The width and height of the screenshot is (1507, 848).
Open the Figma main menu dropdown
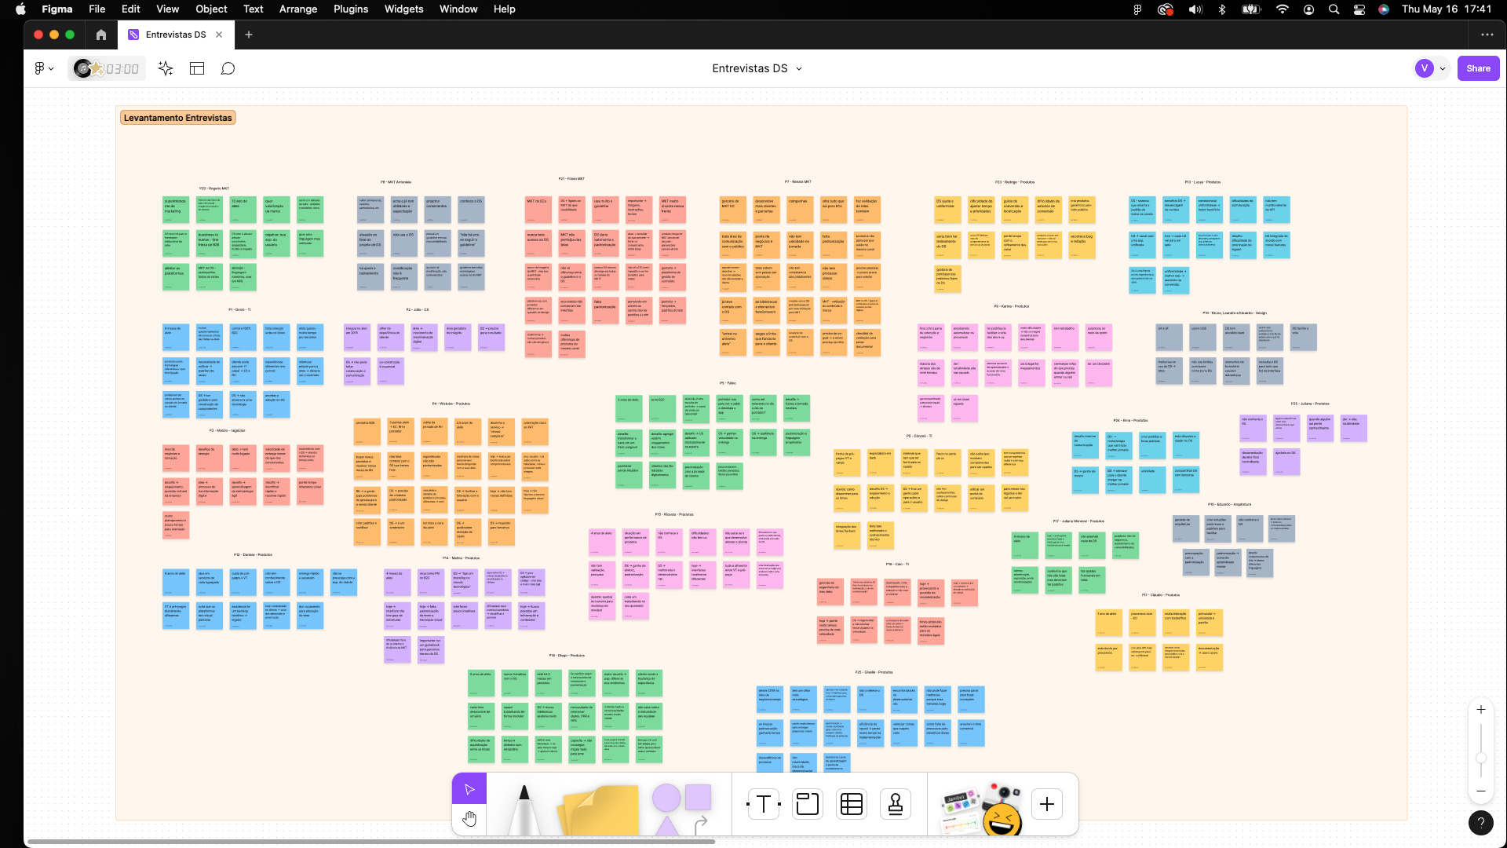tap(44, 68)
